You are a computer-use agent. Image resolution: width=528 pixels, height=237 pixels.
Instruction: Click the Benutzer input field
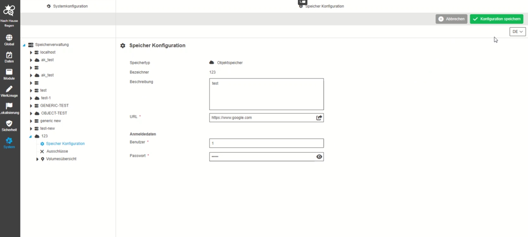(x=266, y=143)
